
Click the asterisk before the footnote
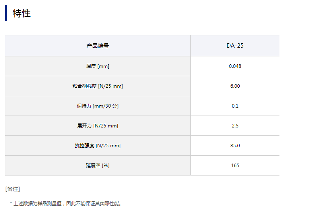pyautogui.click(x=11, y=204)
